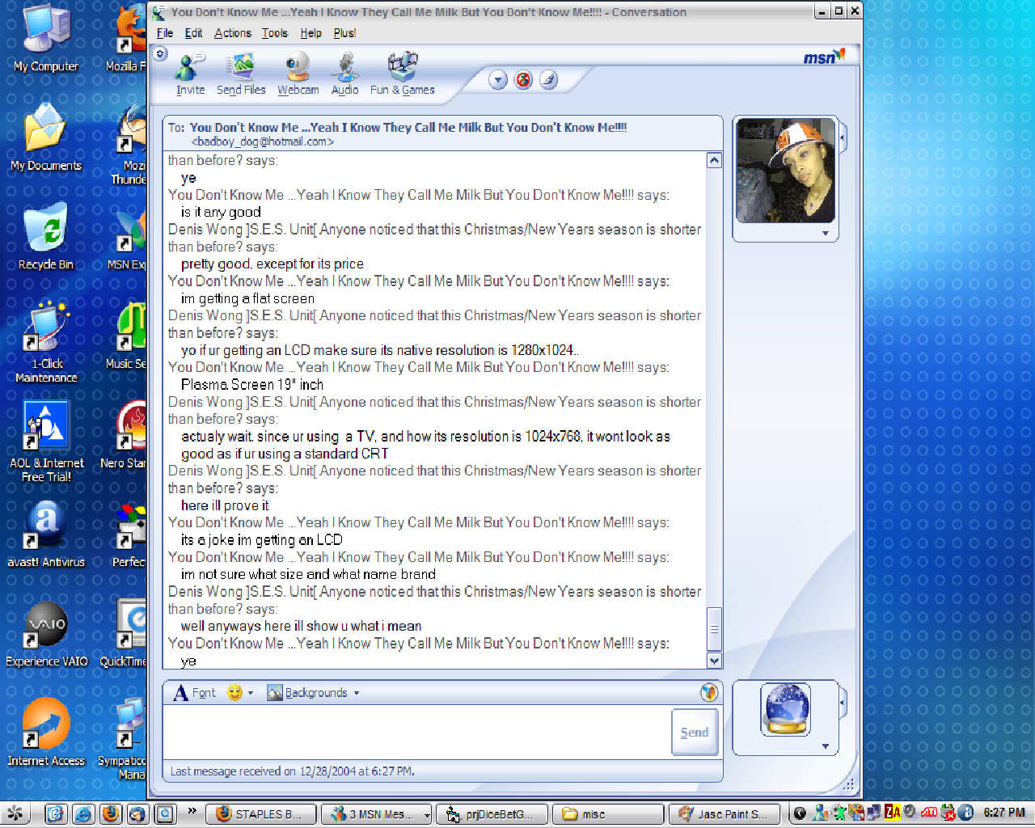Click the conversation scrollbar down arrow
This screenshot has width=1035, height=828.
[714, 661]
